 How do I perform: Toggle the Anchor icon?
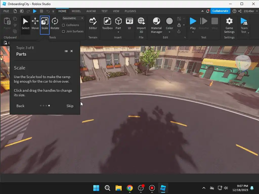pos(179,31)
